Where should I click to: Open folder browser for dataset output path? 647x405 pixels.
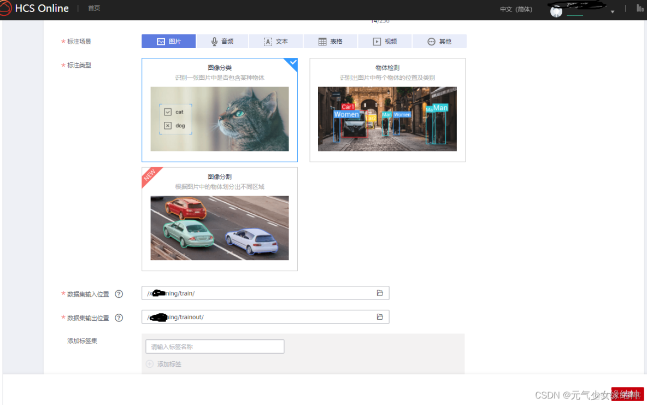click(x=380, y=316)
